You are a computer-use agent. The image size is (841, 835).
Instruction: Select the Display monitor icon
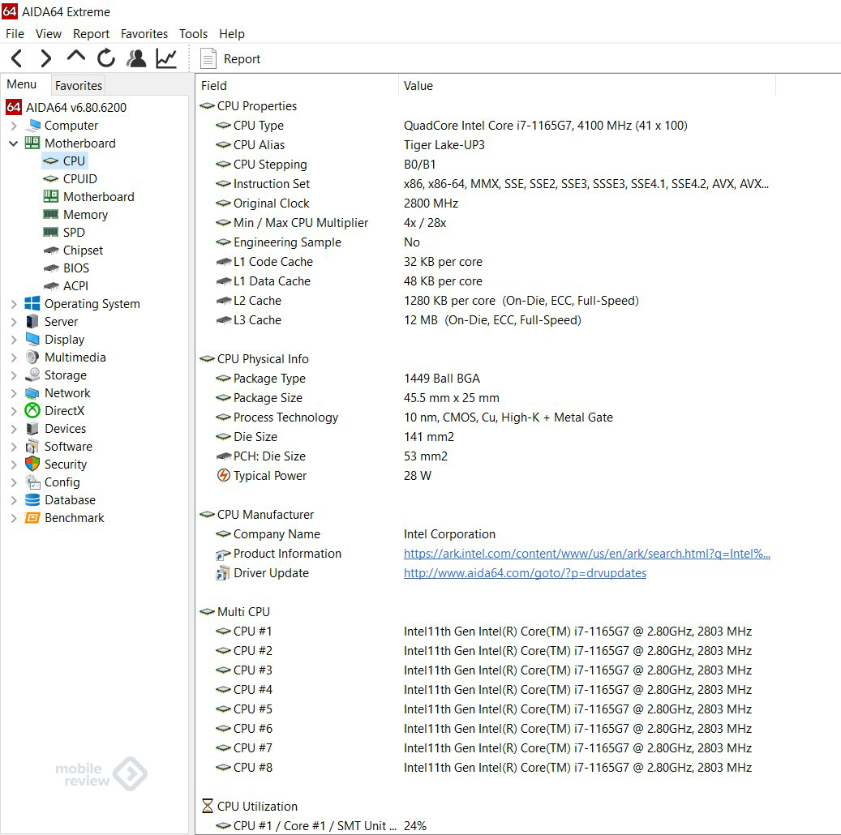click(32, 340)
